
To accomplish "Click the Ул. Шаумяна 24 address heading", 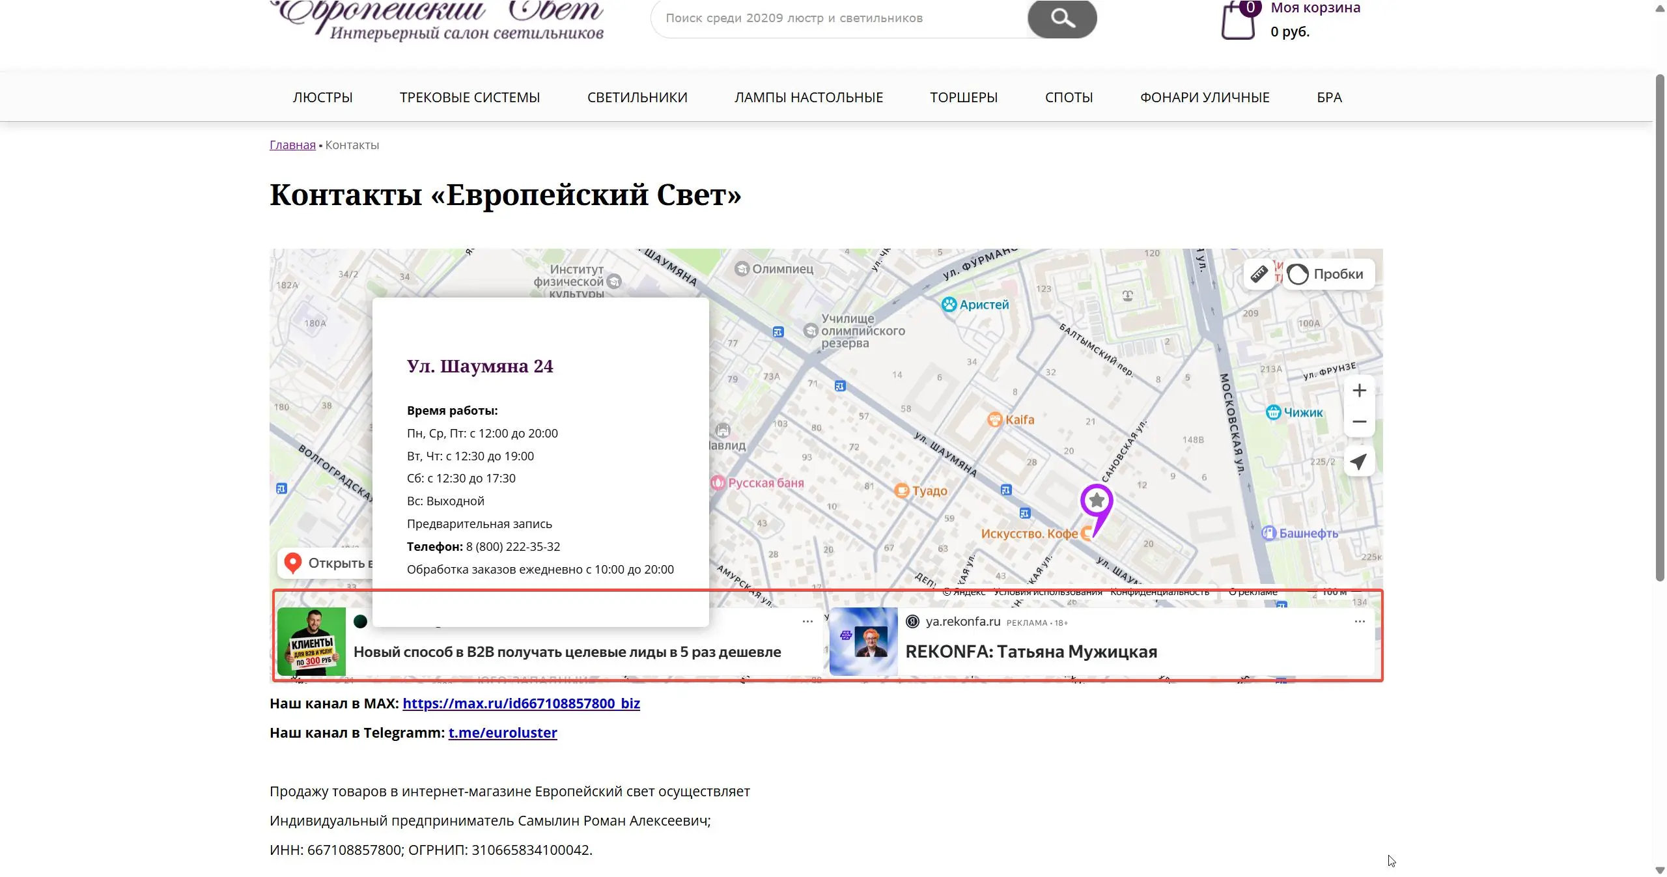I will click(480, 367).
